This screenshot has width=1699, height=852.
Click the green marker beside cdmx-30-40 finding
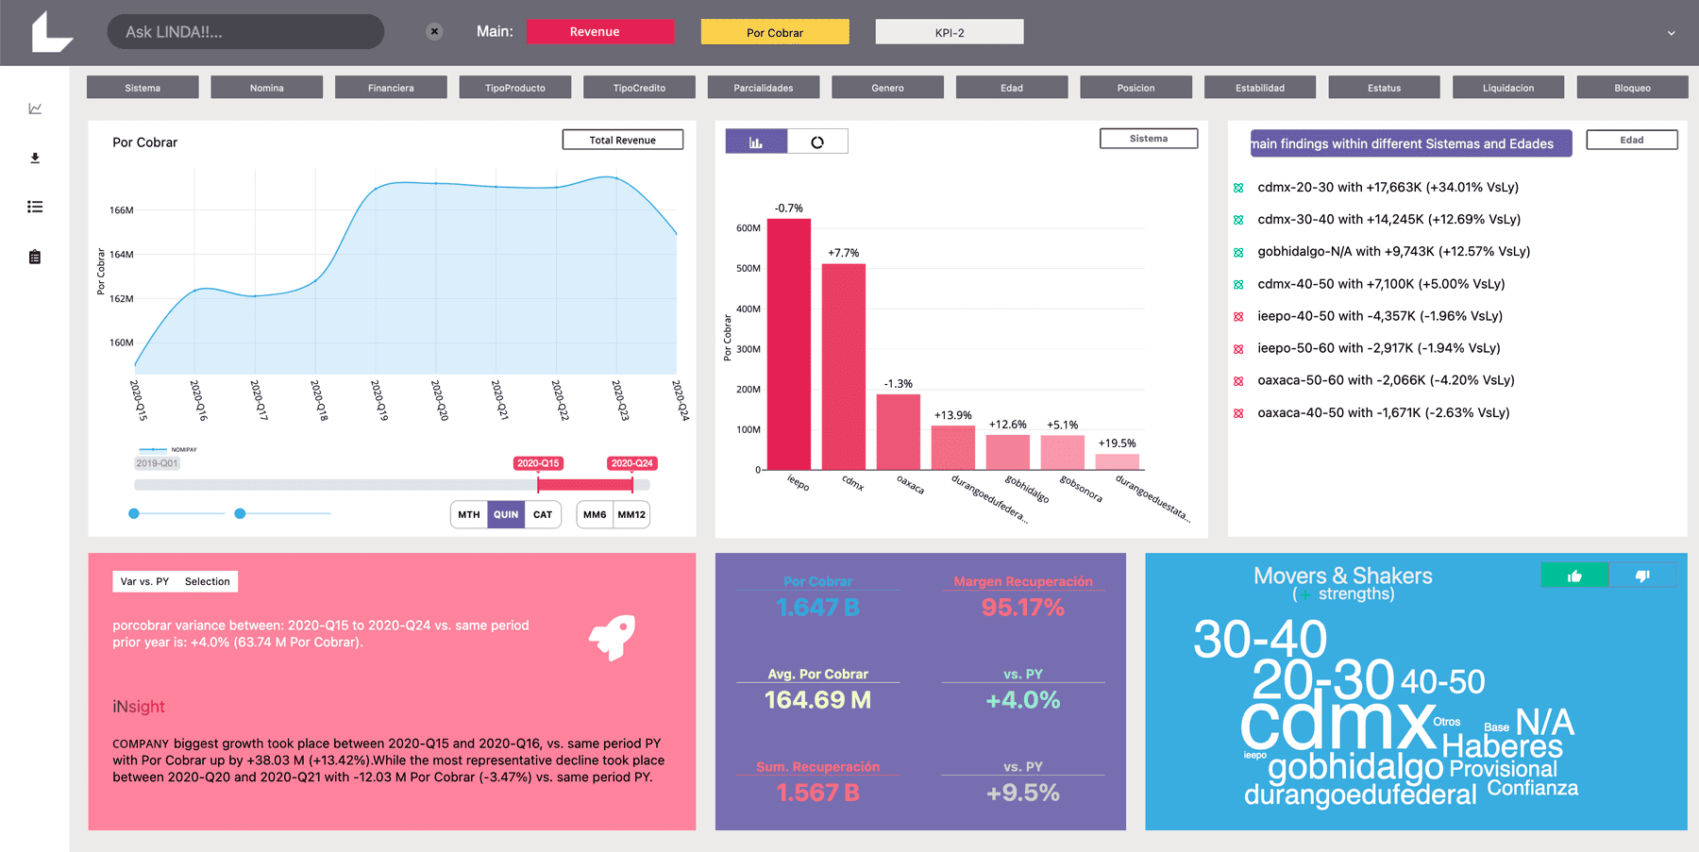pos(1238,220)
